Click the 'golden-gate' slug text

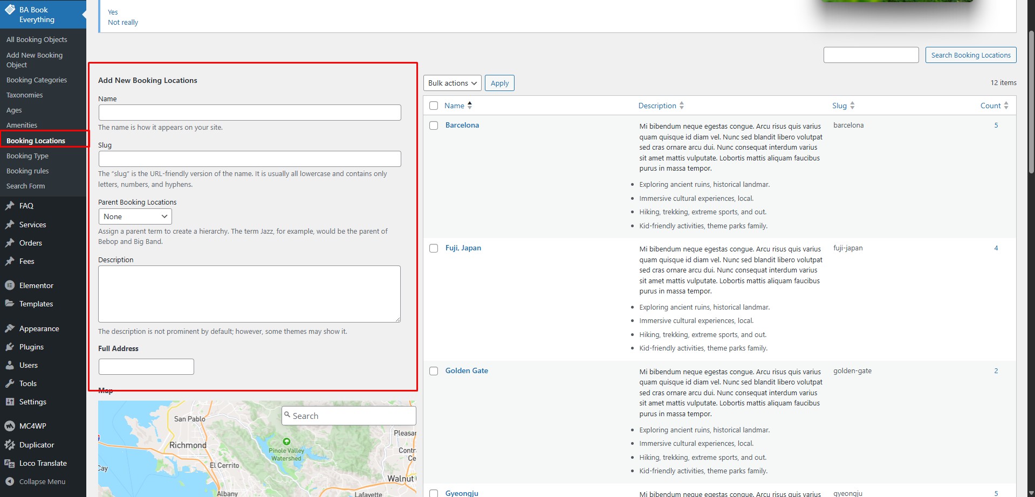point(852,370)
